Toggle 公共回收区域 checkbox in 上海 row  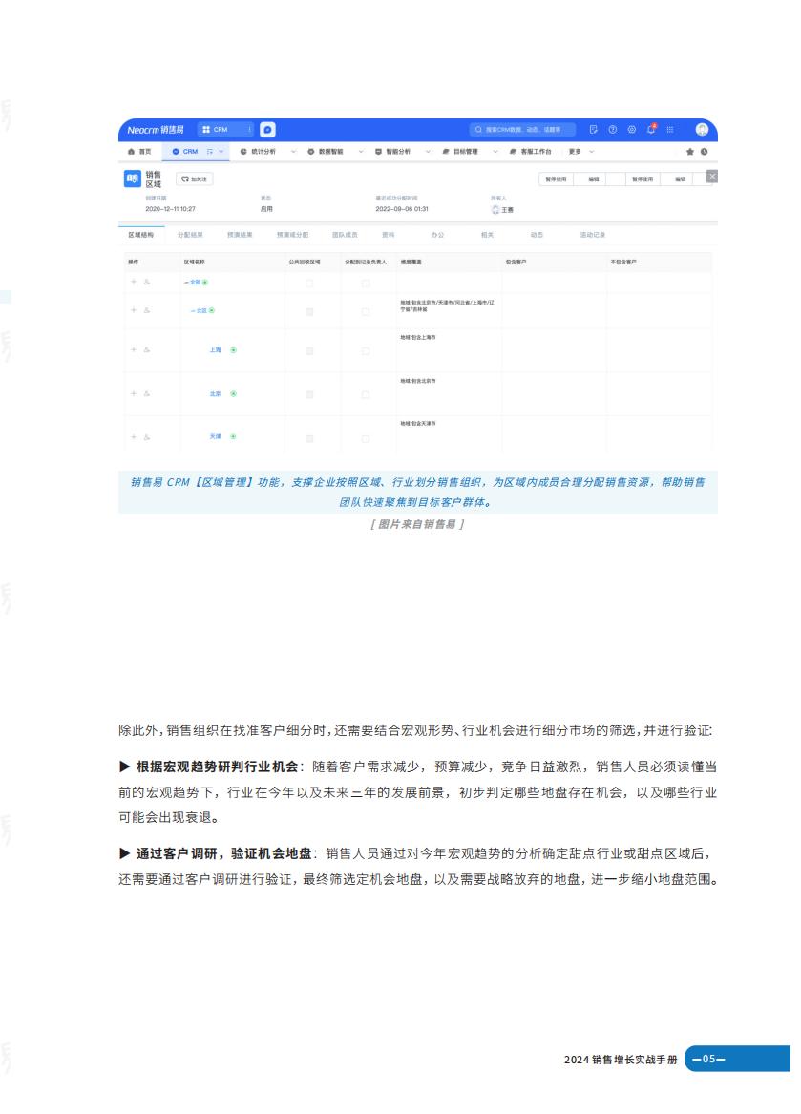(x=309, y=351)
